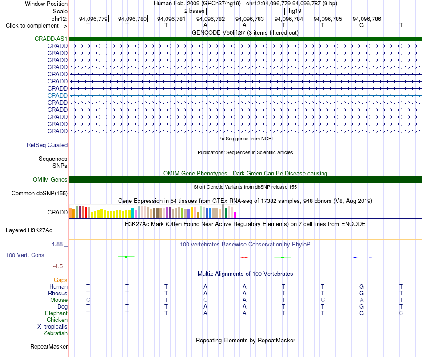Click the 'GENCODE V50lift37 (3 items filtered out)' title
422x357 pixels.
tap(245, 32)
